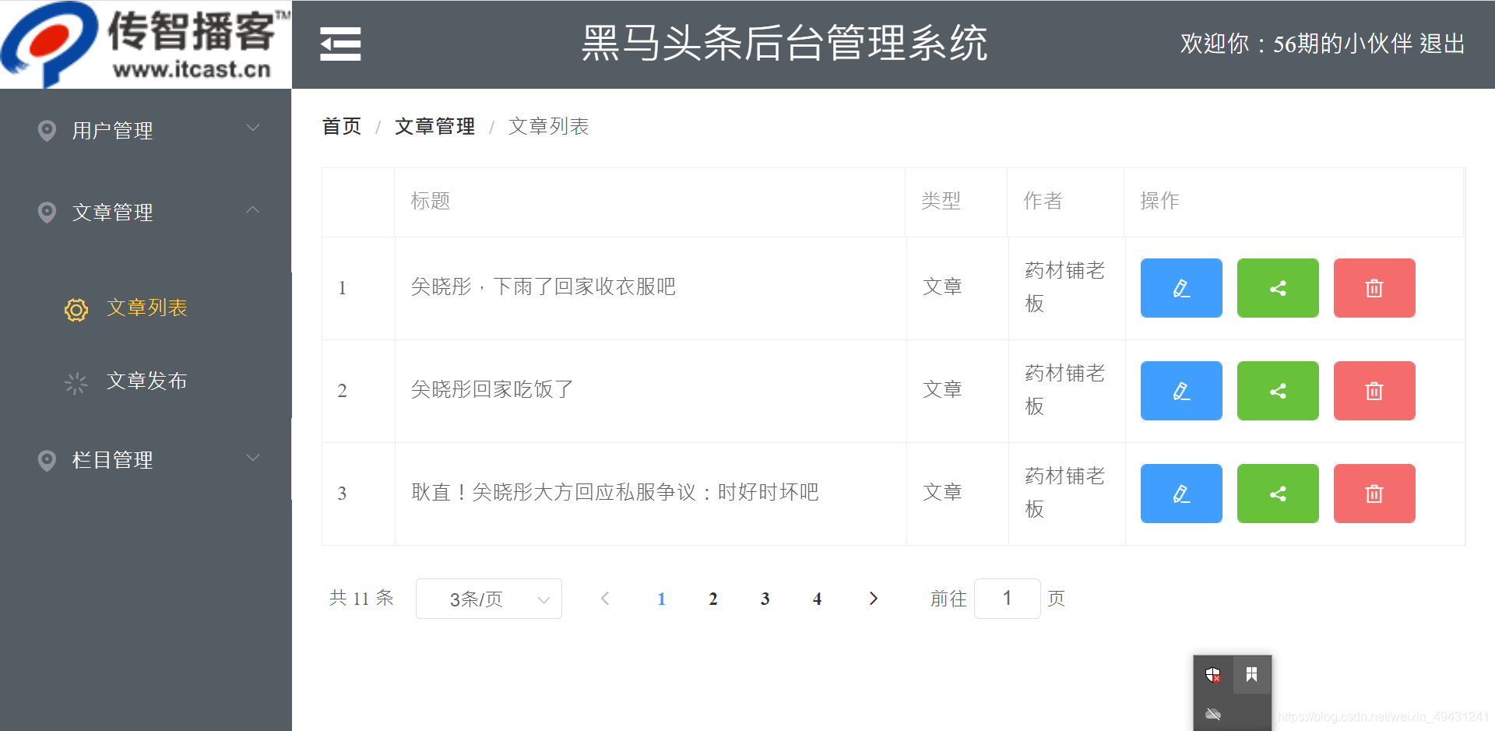
Task: Jump to page 2 in pagination
Action: pos(712,599)
